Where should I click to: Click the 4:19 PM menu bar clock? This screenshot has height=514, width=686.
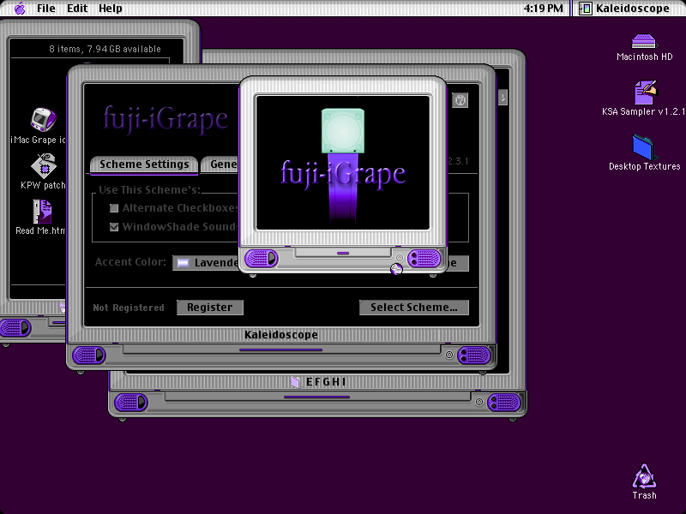point(543,9)
